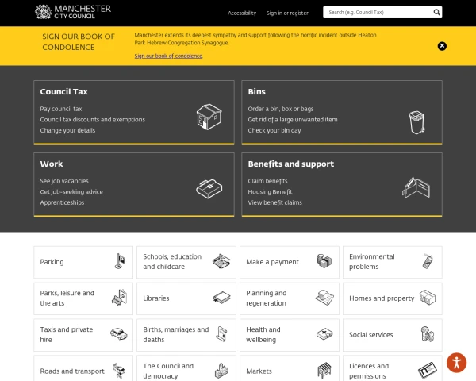Click the Health and wellbeing icon

coord(324,334)
